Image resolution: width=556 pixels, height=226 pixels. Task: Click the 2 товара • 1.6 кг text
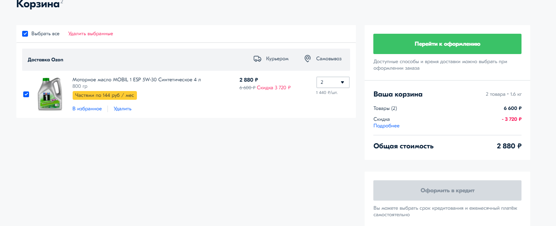click(504, 94)
